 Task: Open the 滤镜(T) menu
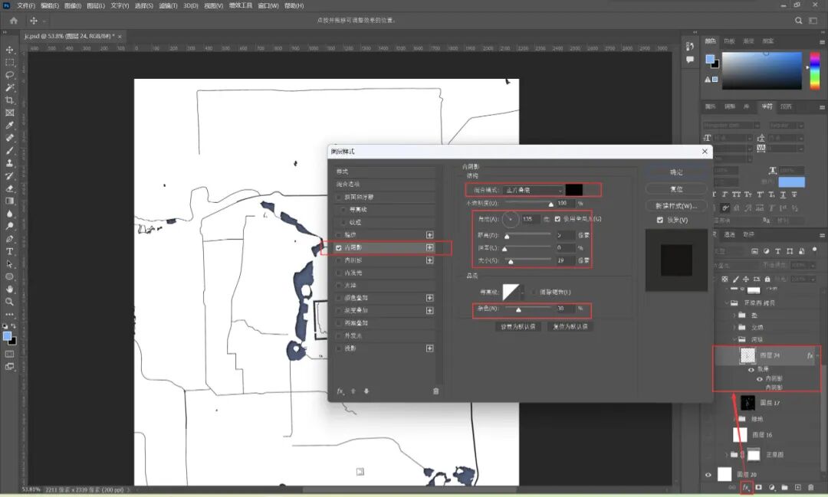click(x=168, y=6)
